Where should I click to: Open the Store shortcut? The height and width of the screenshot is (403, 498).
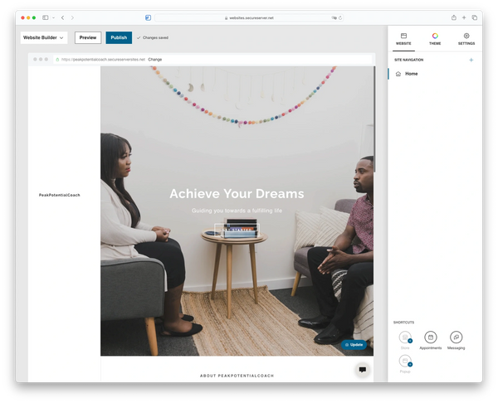405,340
